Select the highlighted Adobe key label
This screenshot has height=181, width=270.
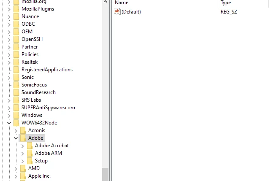pyautogui.click(x=36, y=138)
